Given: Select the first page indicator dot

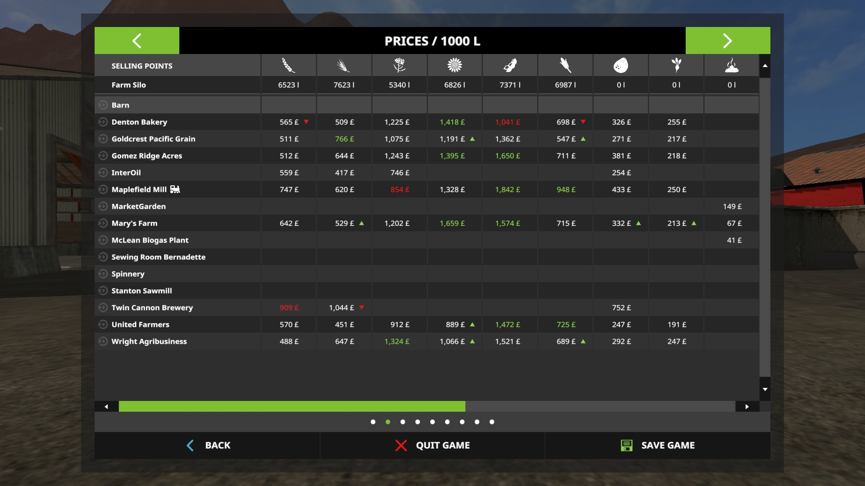Looking at the screenshot, I should point(373,422).
